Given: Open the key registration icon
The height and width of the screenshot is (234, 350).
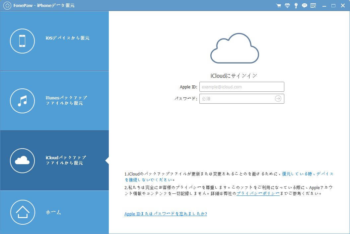Looking at the screenshot, I should [x=296, y=6].
